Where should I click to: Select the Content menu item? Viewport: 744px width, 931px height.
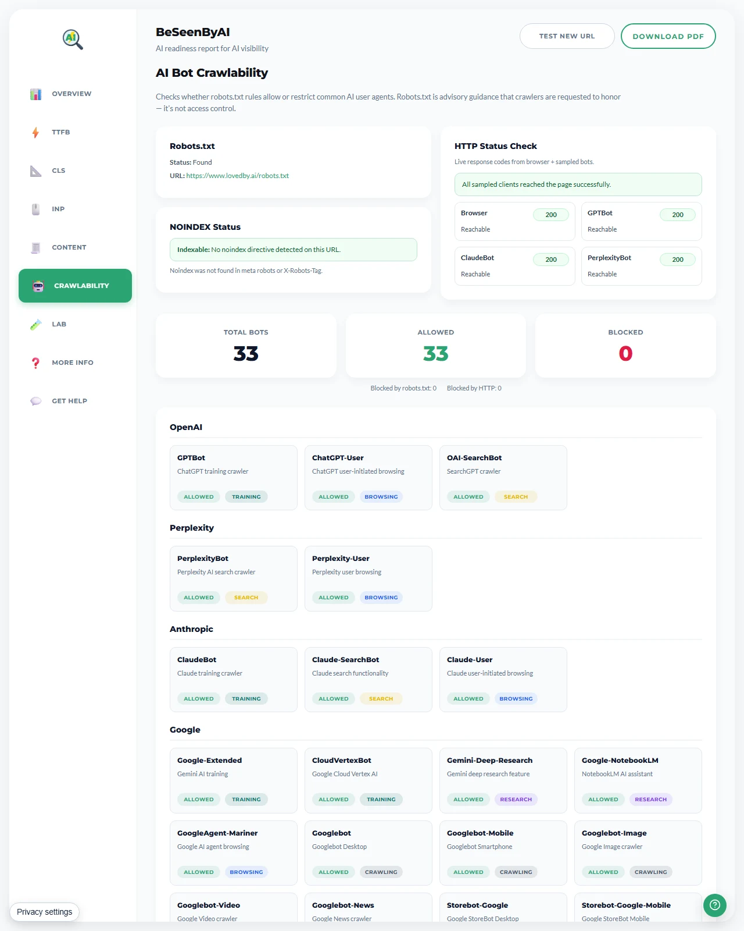click(75, 247)
